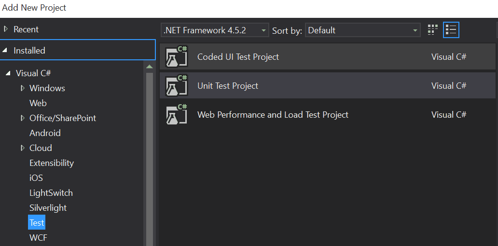The width and height of the screenshot is (498, 246).
Task: Select the iOS category
Action: [36, 178]
